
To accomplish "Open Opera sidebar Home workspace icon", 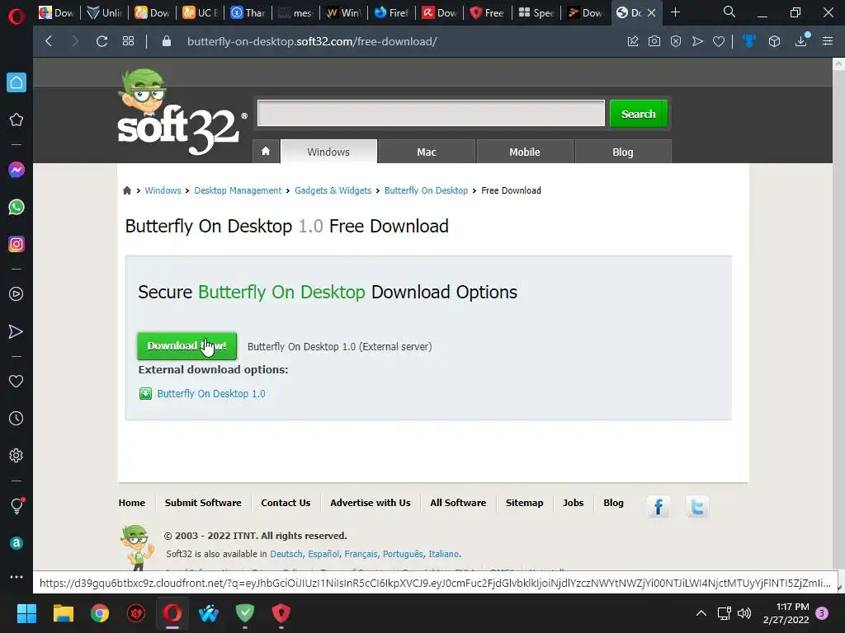I will pyautogui.click(x=17, y=82).
